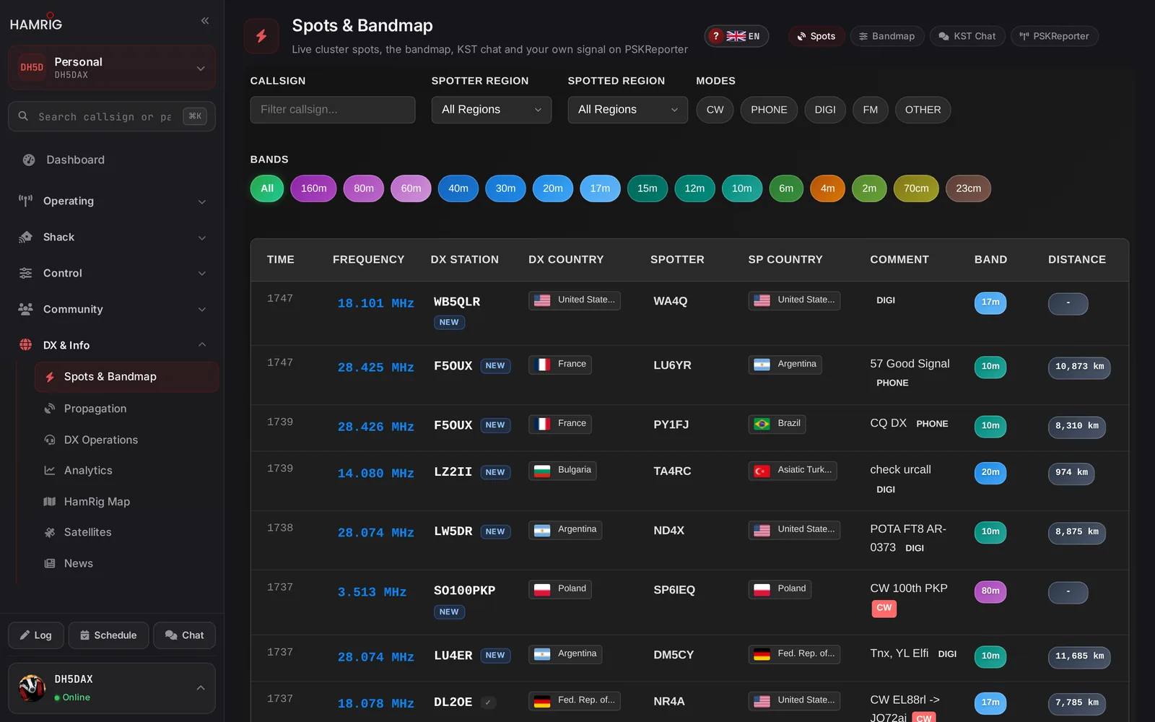Switch to the PSKReporter tab
The image size is (1155, 722).
[x=1055, y=36]
